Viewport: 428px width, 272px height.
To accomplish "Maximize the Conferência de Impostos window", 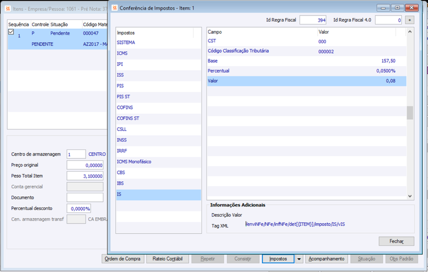I will point(397,8).
